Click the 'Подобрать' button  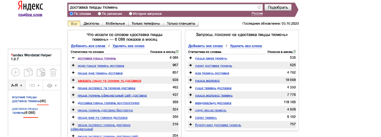click(278, 7)
